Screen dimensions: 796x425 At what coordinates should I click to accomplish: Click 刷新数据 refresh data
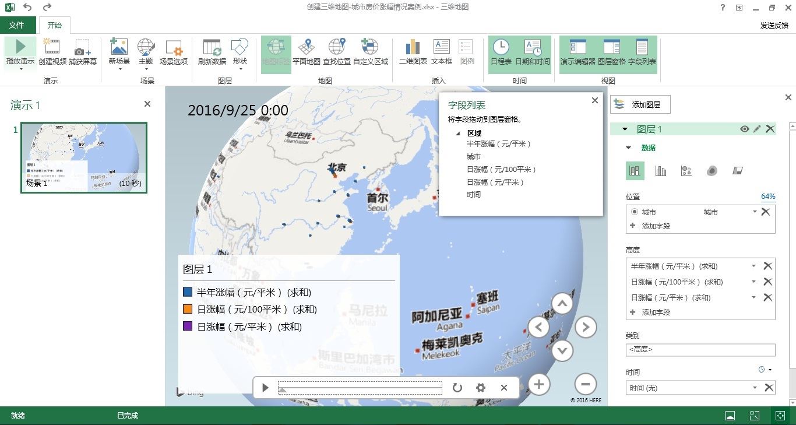point(212,52)
